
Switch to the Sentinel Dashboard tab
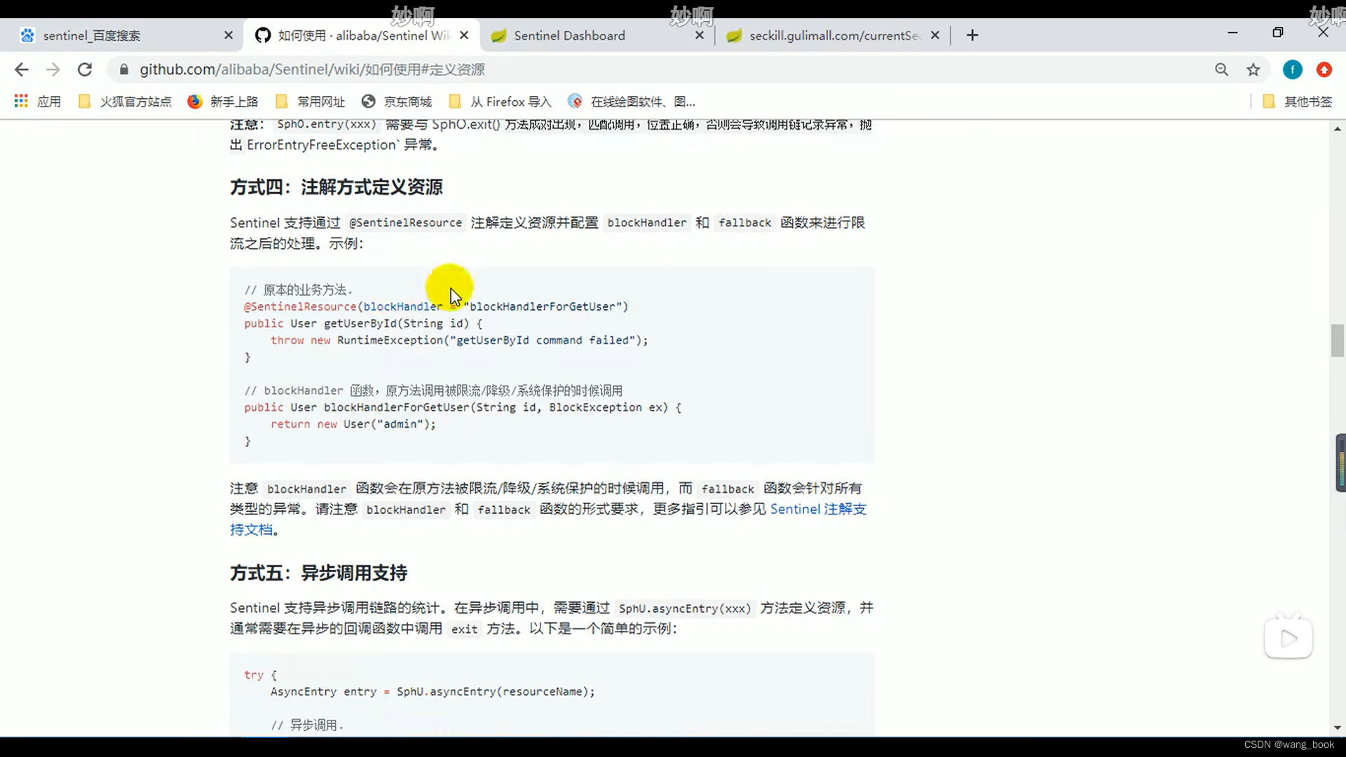pyautogui.click(x=568, y=35)
